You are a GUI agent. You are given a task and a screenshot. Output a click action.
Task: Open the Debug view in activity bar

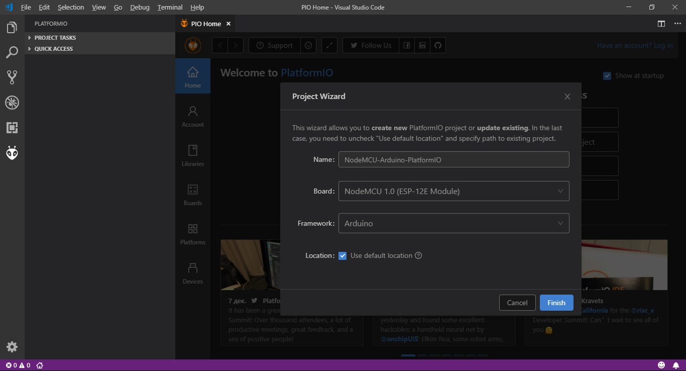[12, 103]
